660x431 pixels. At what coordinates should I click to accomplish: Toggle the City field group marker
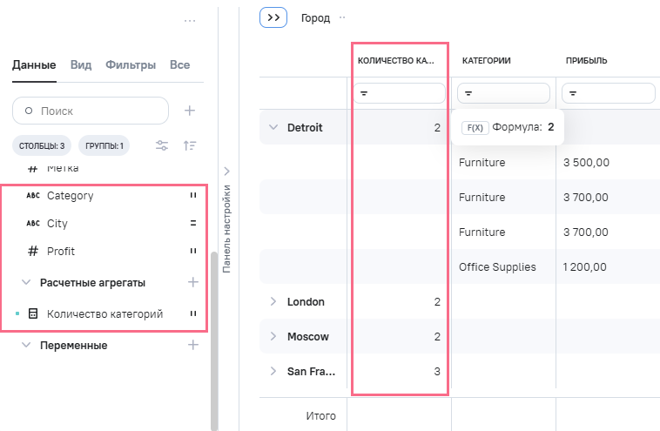[x=193, y=224]
